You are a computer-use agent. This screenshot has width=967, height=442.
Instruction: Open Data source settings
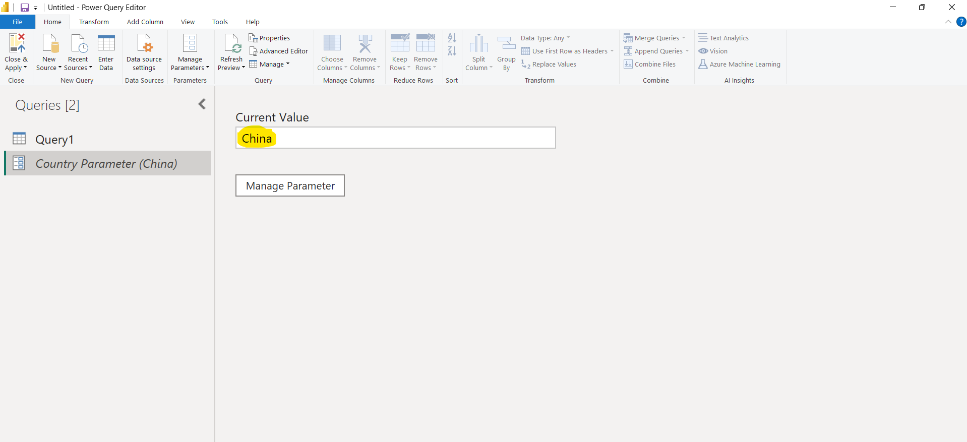[144, 44]
